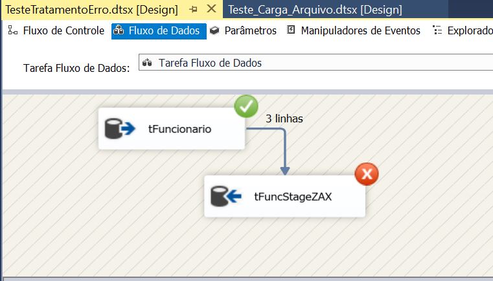Click the red error icon on tFuncStageZAX
The image size is (493, 281).
[x=367, y=174]
